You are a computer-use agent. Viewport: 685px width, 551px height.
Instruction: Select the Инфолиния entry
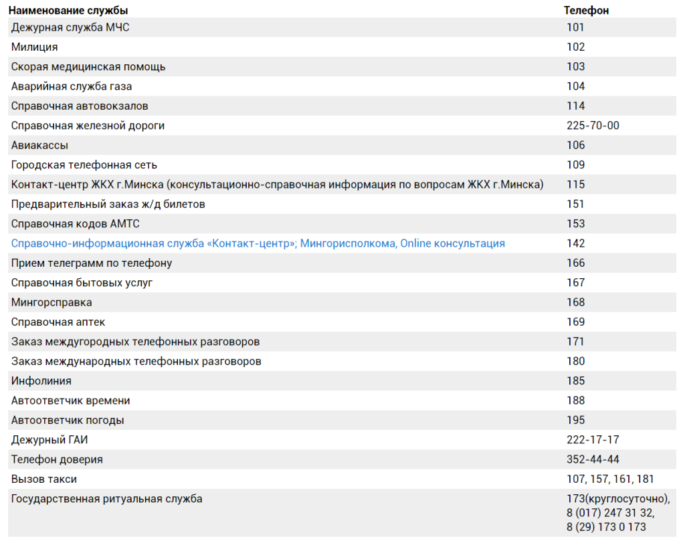click(41, 380)
